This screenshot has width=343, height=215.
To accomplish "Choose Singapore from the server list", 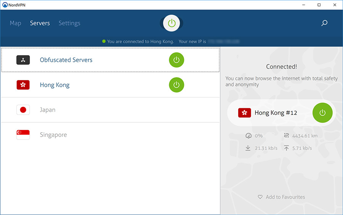I will (53, 135).
